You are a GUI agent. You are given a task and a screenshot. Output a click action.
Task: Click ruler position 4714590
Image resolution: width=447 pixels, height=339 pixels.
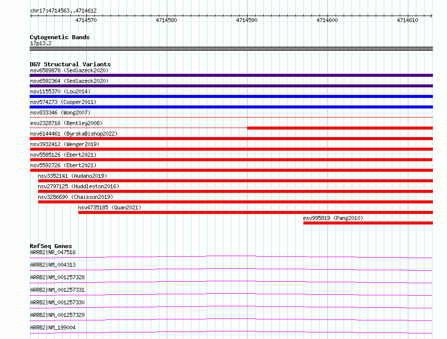tap(247, 20)
